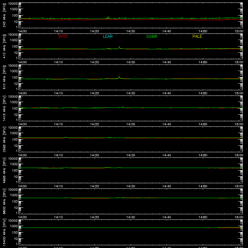Click the 14:40 tick label under 245 MHz plot
Viewport: 248px width, 248px height.
click(167, 31)
